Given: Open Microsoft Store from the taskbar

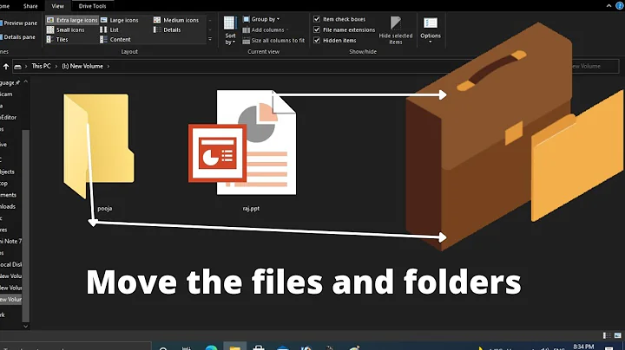Looking at the screenshot, I should [x=259, y=347].
